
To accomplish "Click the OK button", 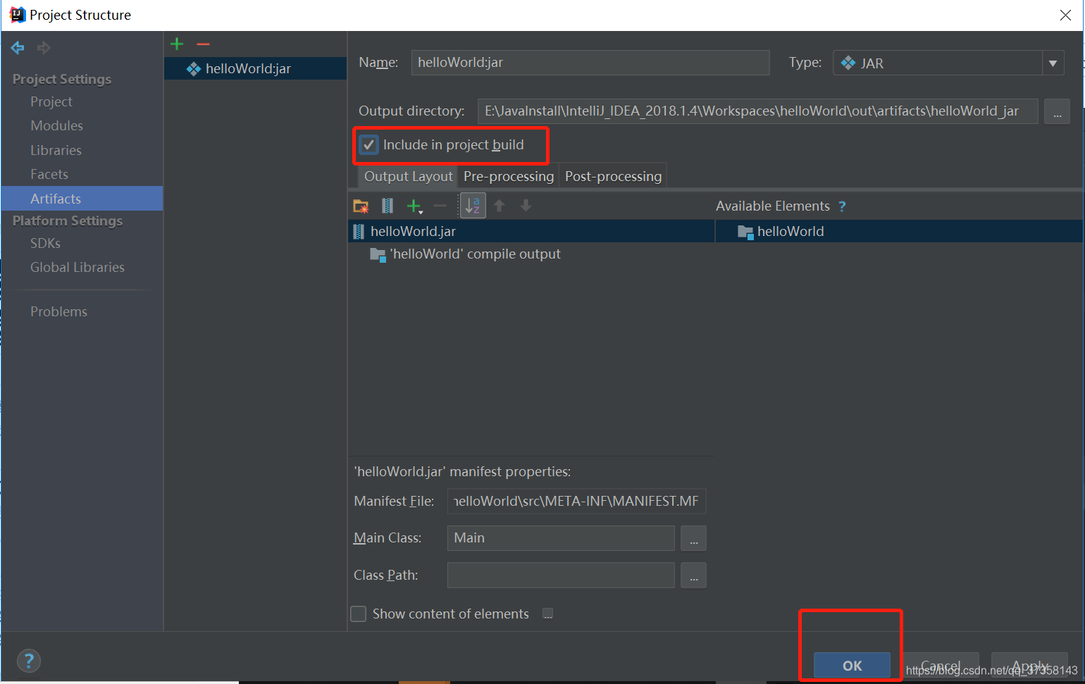I will (x=852, y=666).
